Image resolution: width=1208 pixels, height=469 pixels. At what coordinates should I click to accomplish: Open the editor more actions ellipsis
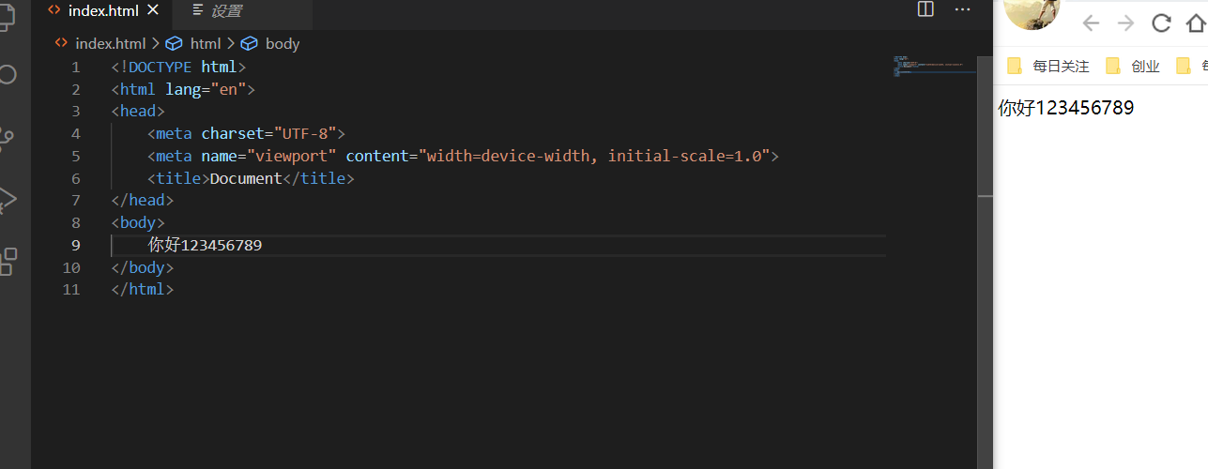[x=962, y=9]
